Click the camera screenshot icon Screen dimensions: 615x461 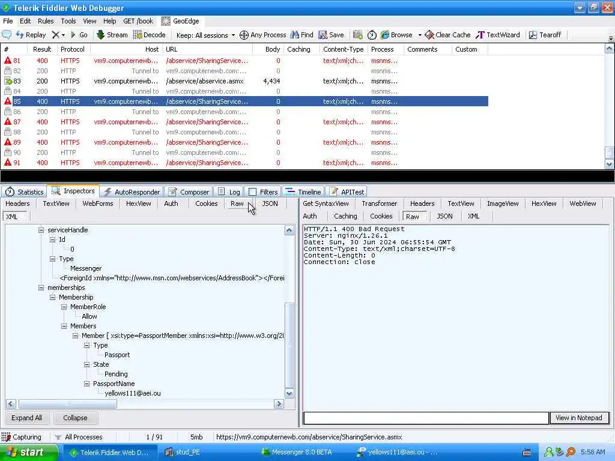coord(358,35)
